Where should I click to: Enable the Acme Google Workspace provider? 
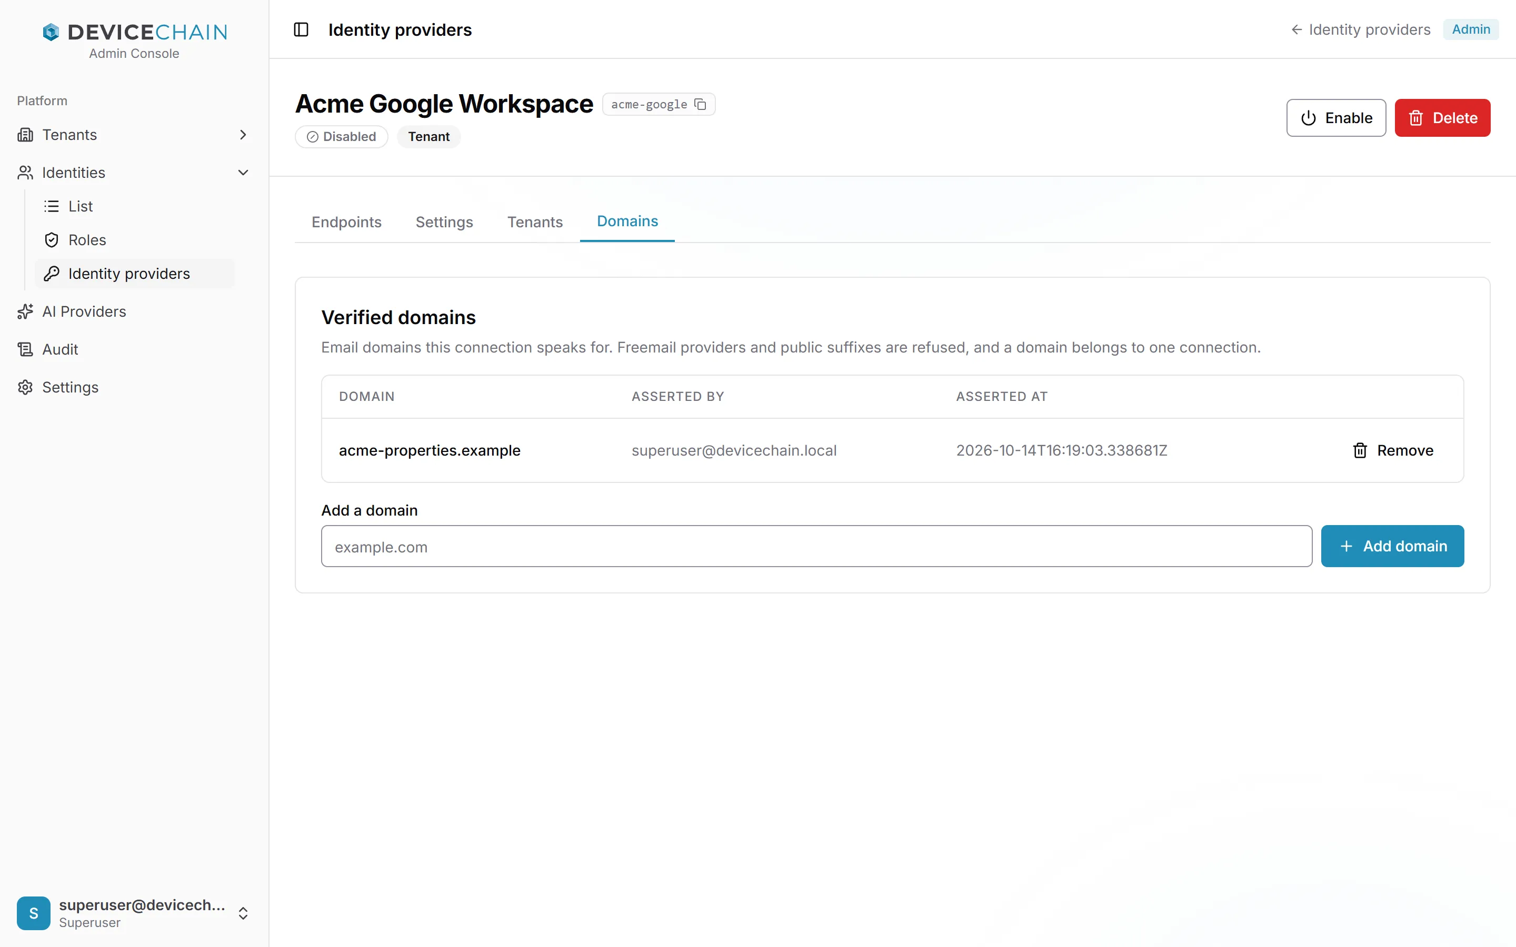(1336, 118)
